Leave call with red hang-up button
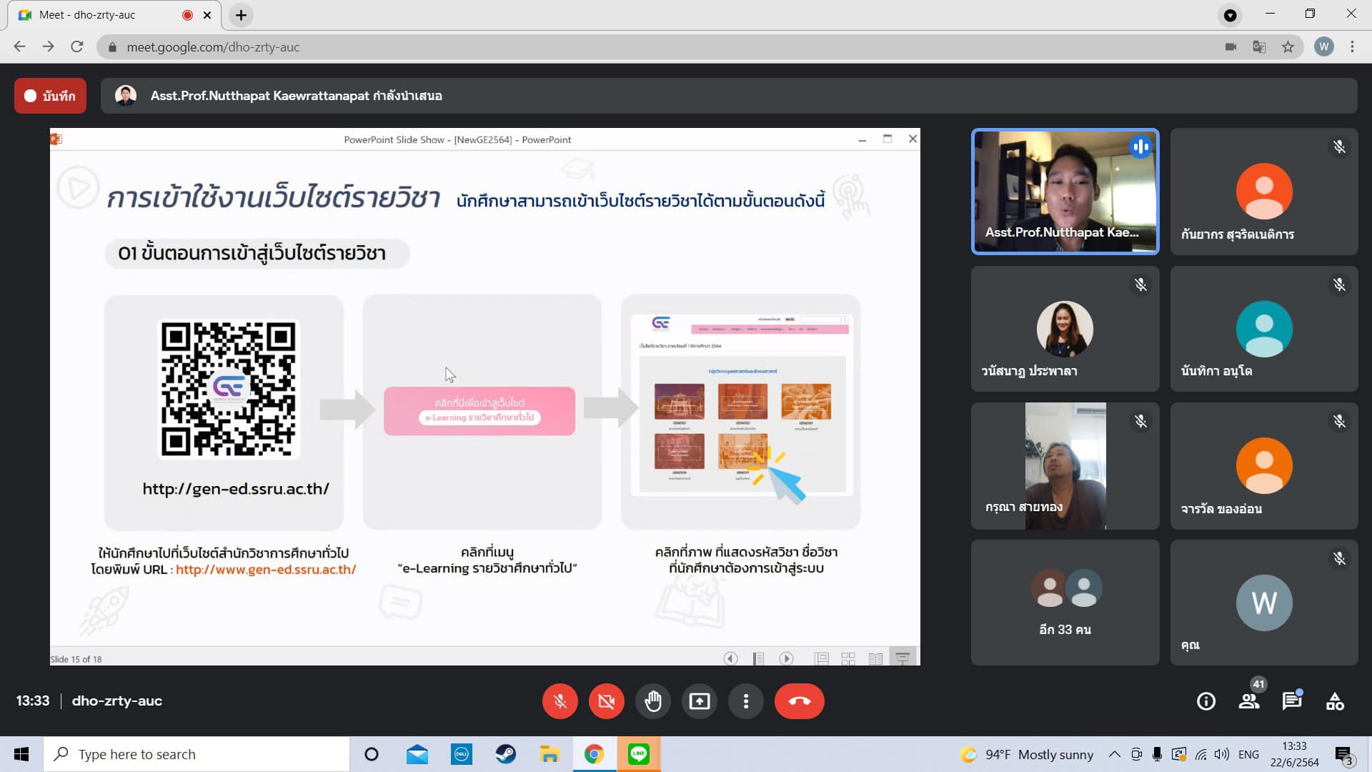The height and width of the screenshot is (772, 1372). pyautogui.click(x=799, y=701)
